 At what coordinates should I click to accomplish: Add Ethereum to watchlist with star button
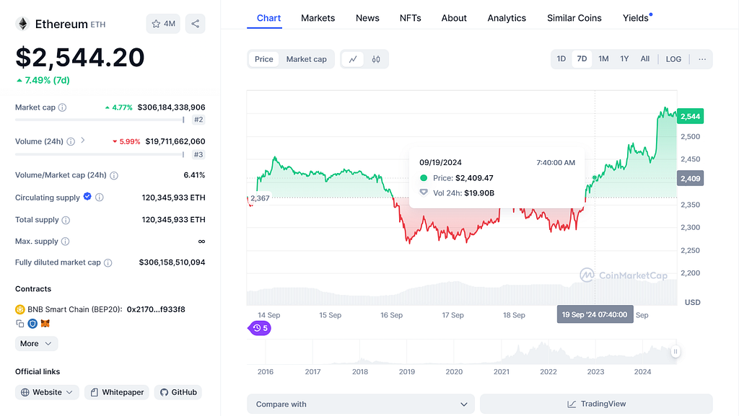[163, 24]
